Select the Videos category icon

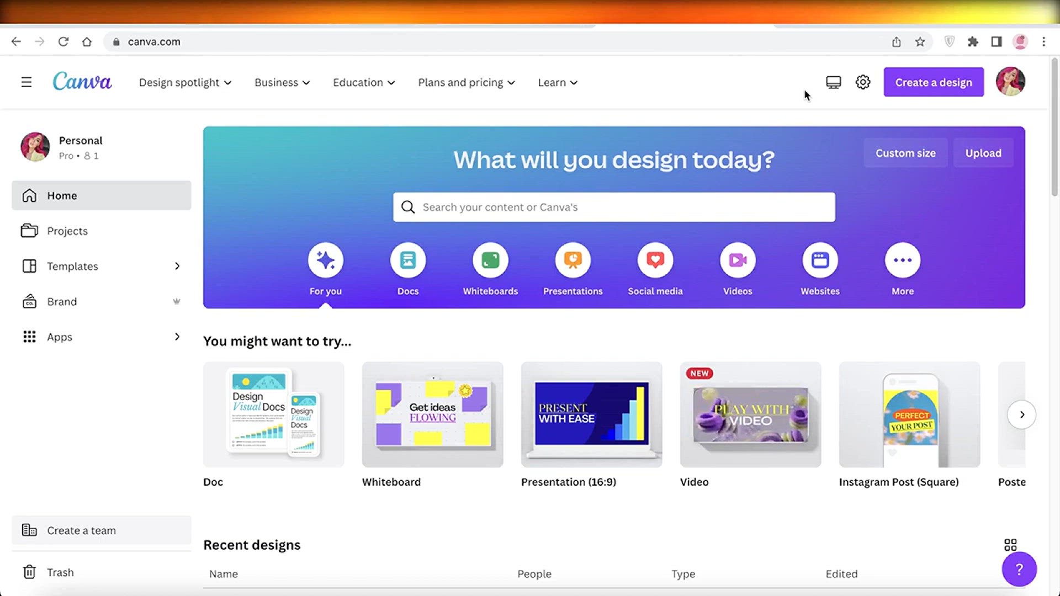738,260
